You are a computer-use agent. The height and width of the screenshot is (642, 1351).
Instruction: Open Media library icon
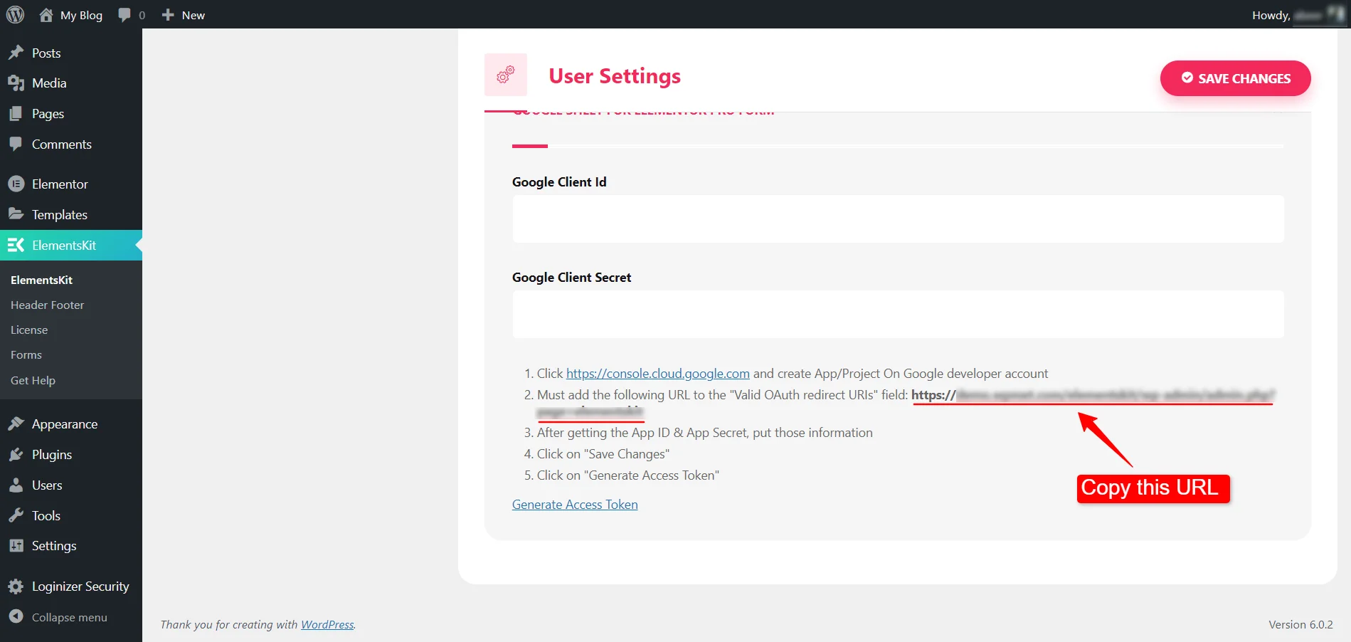click(x=16, y=83)
